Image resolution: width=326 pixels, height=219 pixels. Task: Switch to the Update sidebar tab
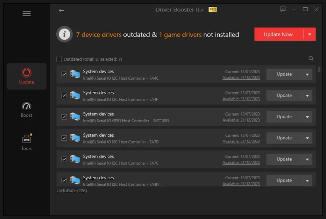click(x=27, y=76)
